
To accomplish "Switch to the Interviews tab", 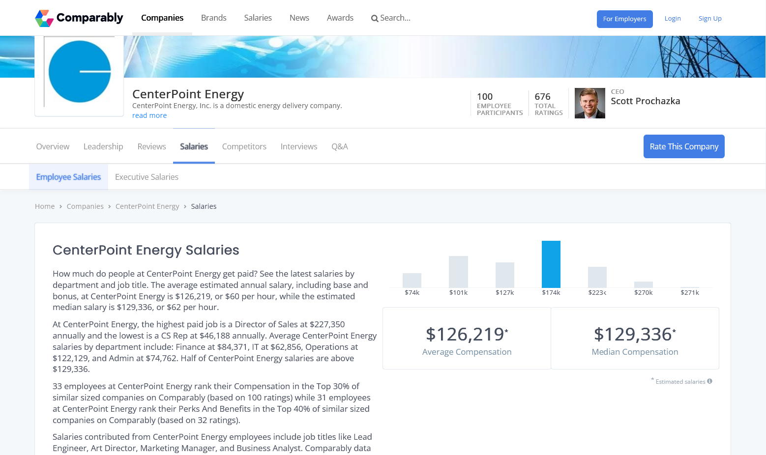I will tap(299, 146).
